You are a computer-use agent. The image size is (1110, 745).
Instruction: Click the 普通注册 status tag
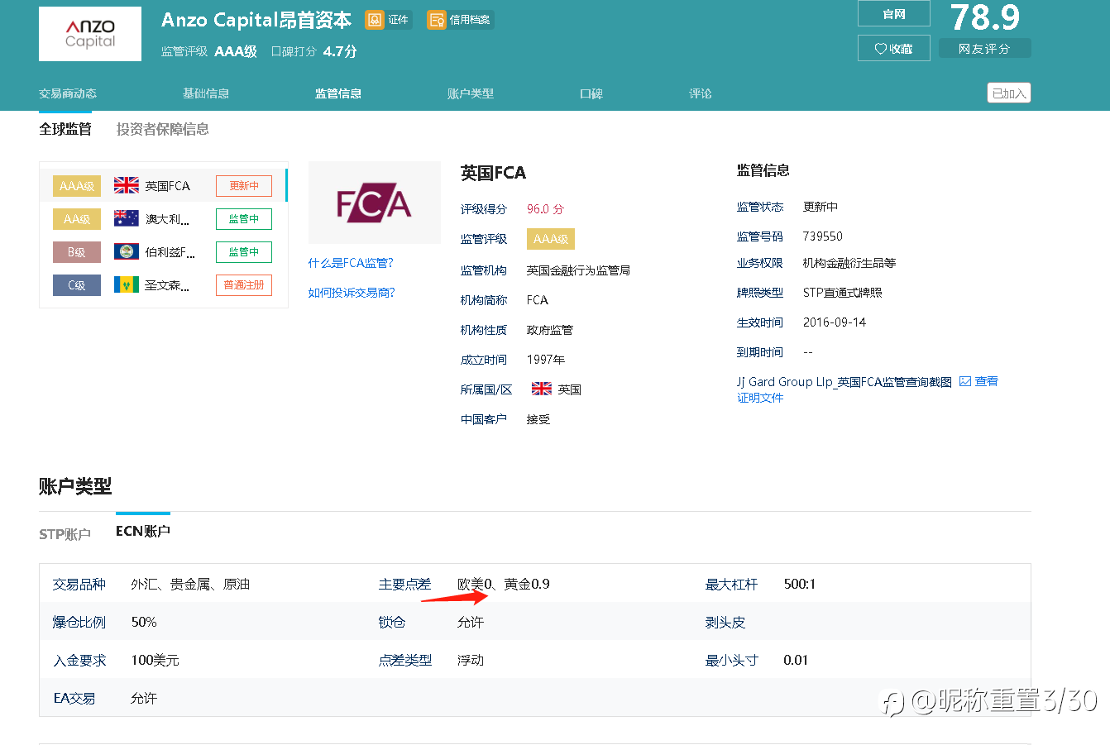(x=244, y=285)
